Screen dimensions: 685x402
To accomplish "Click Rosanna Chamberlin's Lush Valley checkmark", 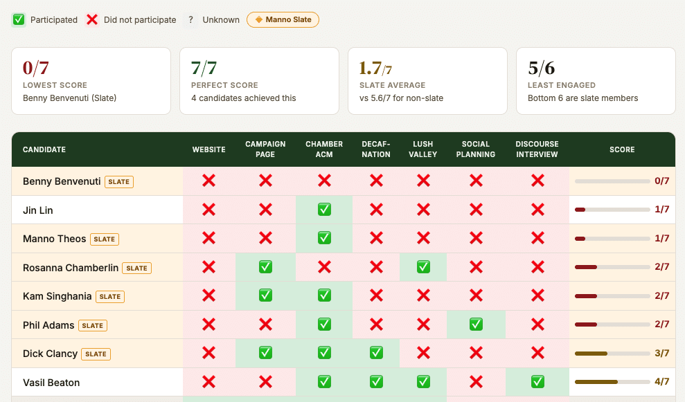I will click(x=423, y=267).
